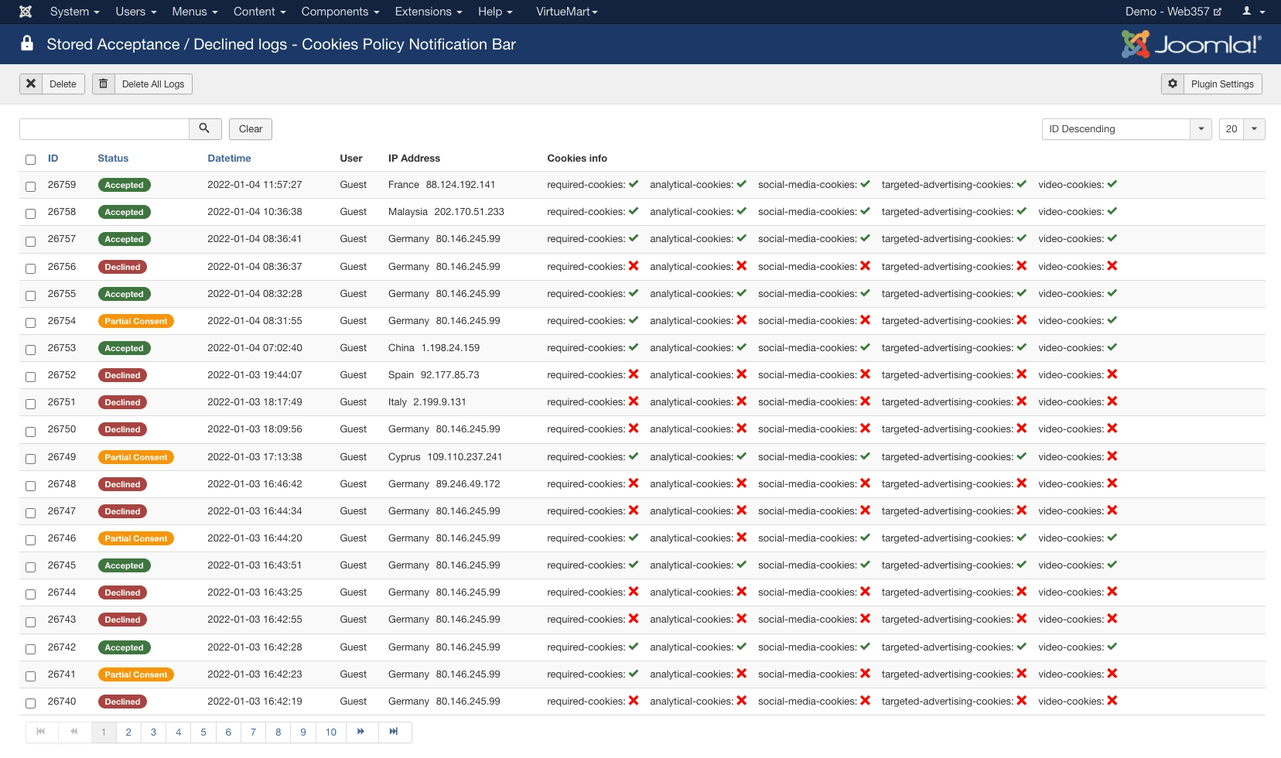This screenshot has width=1281, height=758.
Task: Toggle the select-all checkbox in header
Action: click(x=30, y=159)
